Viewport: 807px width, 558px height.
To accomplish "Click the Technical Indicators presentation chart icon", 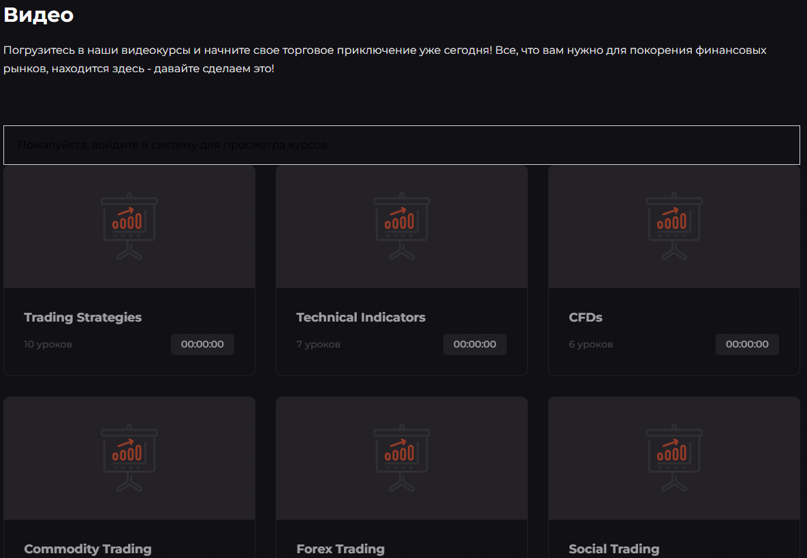I will [402, 227].
